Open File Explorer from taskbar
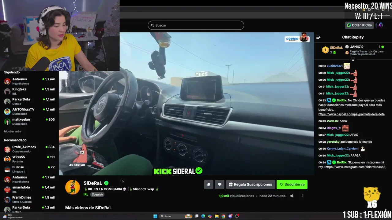The height and width of the screenshot is (220, 392). click(217, 216)
